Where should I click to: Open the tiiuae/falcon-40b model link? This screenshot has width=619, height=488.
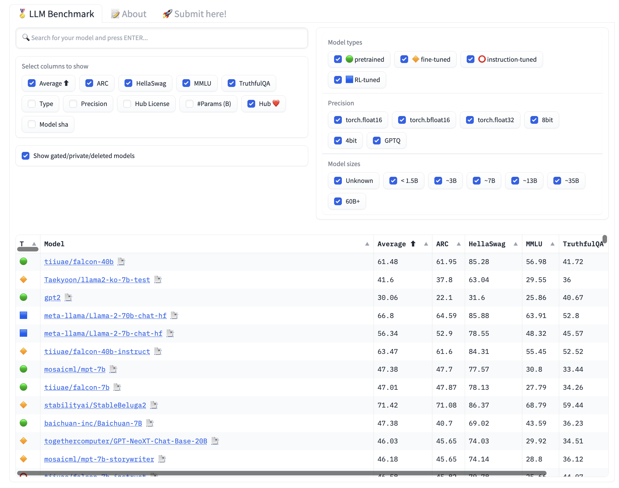click(x=79, y=262)
